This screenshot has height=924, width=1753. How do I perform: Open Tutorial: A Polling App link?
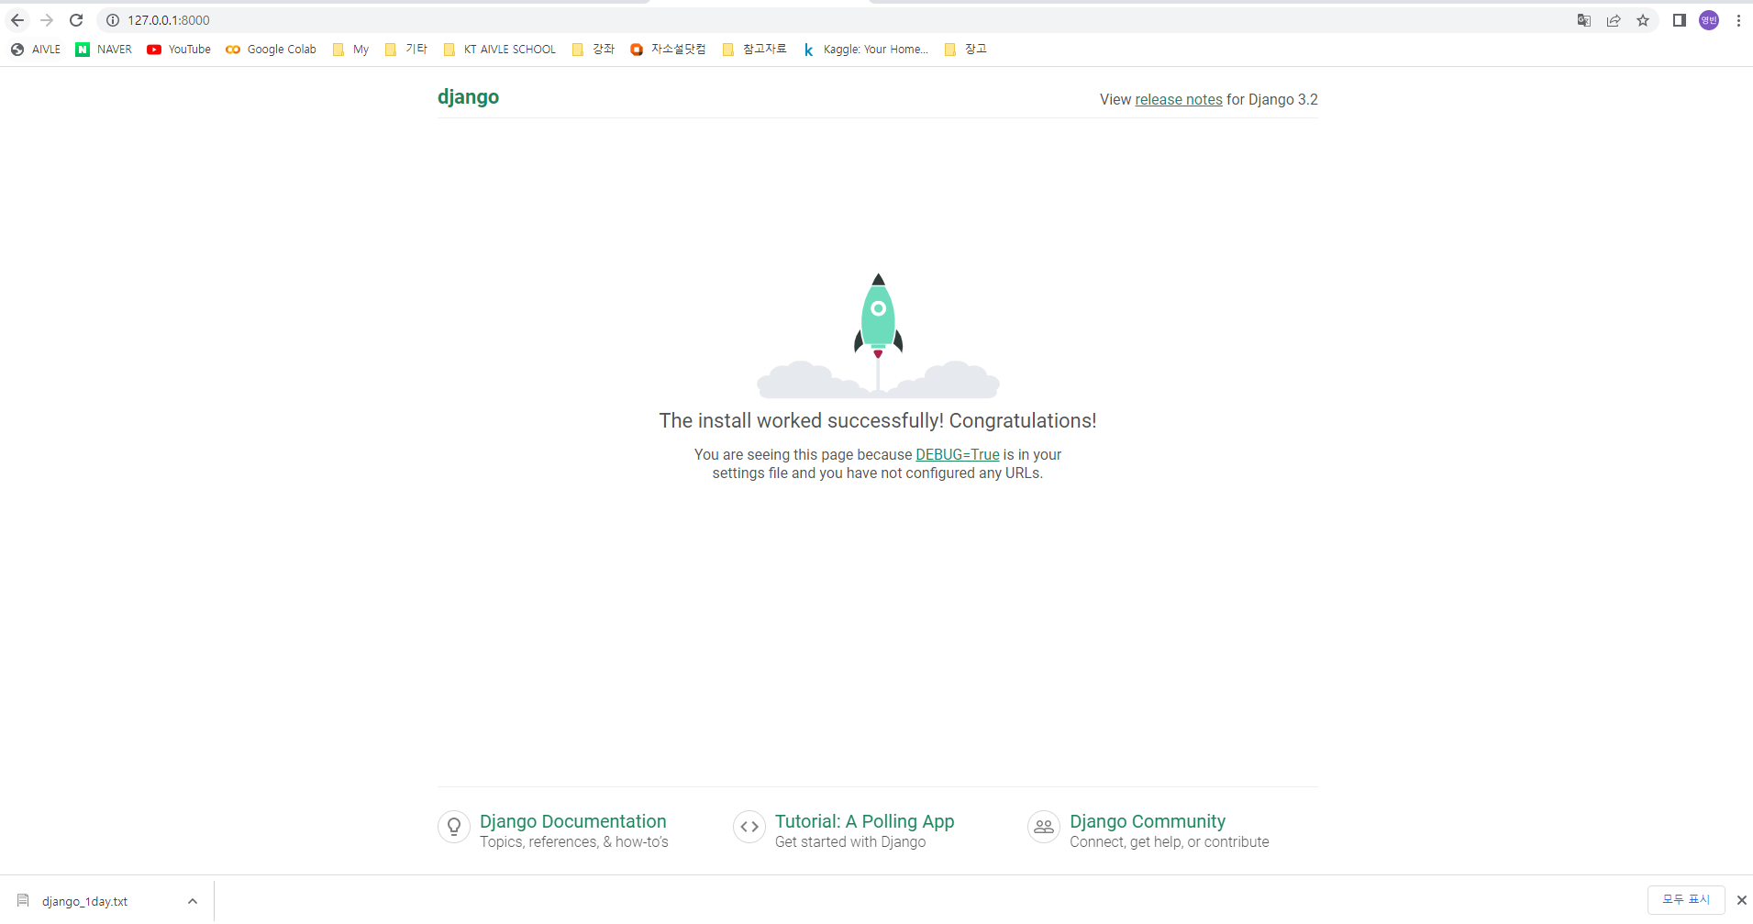864,821
